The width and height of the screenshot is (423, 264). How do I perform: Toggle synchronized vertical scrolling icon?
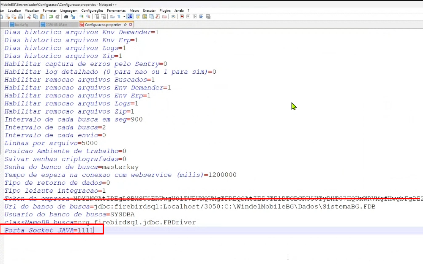tap(97, 17)
